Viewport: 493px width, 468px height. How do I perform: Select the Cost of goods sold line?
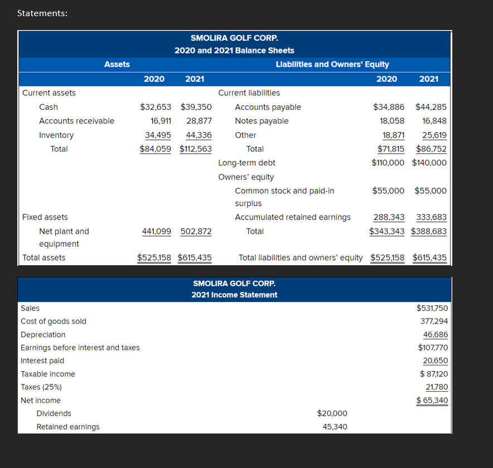(54, 321)
